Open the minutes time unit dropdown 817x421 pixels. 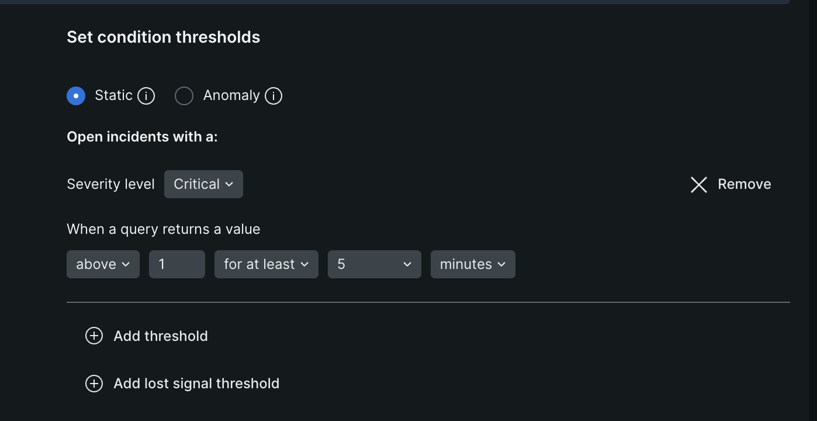point(473,264)
